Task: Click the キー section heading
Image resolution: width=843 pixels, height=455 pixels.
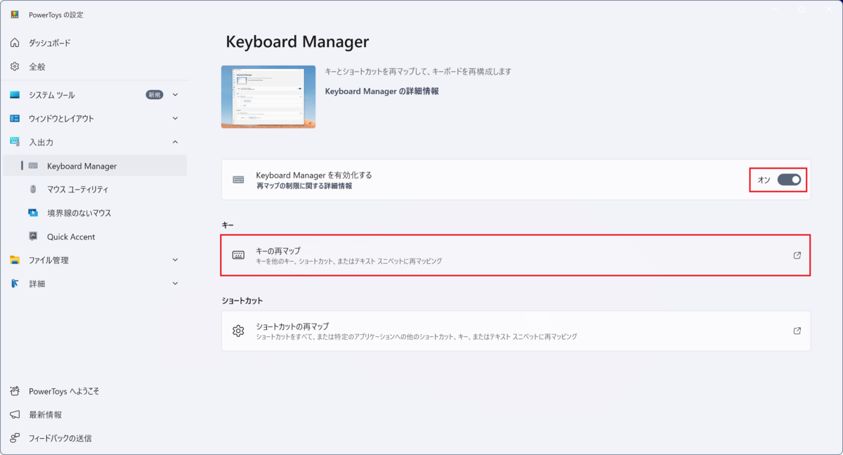Action: (228, 225)
